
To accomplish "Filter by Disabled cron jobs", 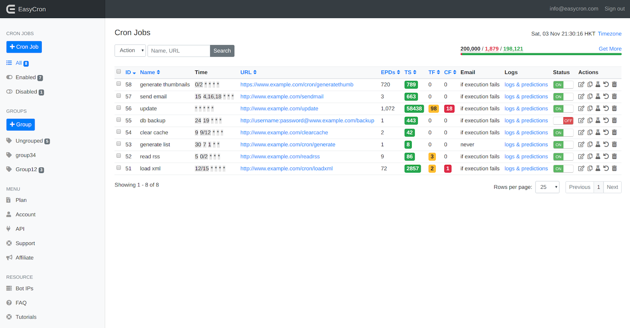I will click(x=26, y=92).
